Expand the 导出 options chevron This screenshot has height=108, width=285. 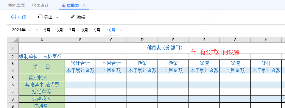57,18
